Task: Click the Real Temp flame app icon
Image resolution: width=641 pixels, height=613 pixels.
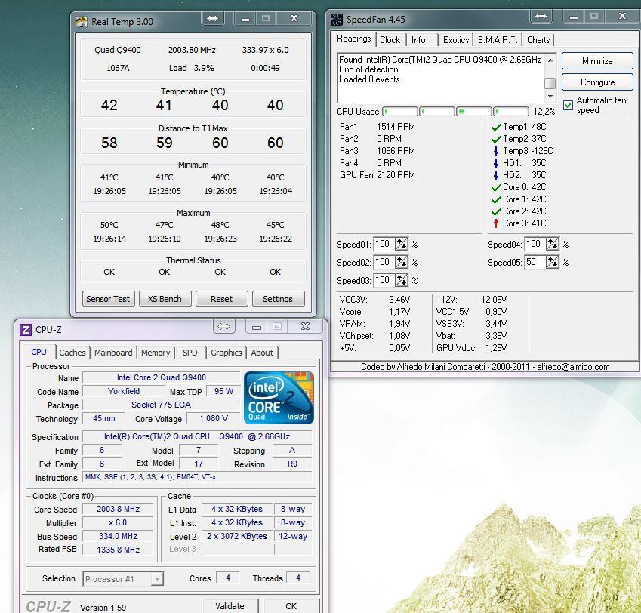Action: pyautogui.click(x=81, y=22)
